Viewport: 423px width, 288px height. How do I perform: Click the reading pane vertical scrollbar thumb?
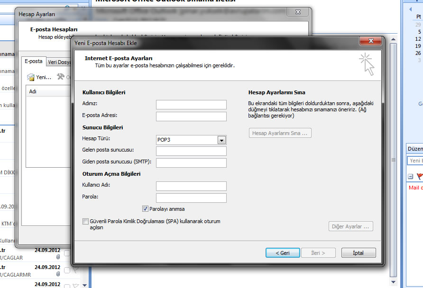(x=392, y=160)
